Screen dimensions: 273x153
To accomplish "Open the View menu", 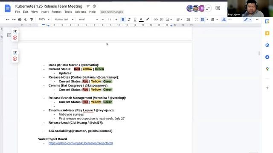I will [x=34, y=12].
